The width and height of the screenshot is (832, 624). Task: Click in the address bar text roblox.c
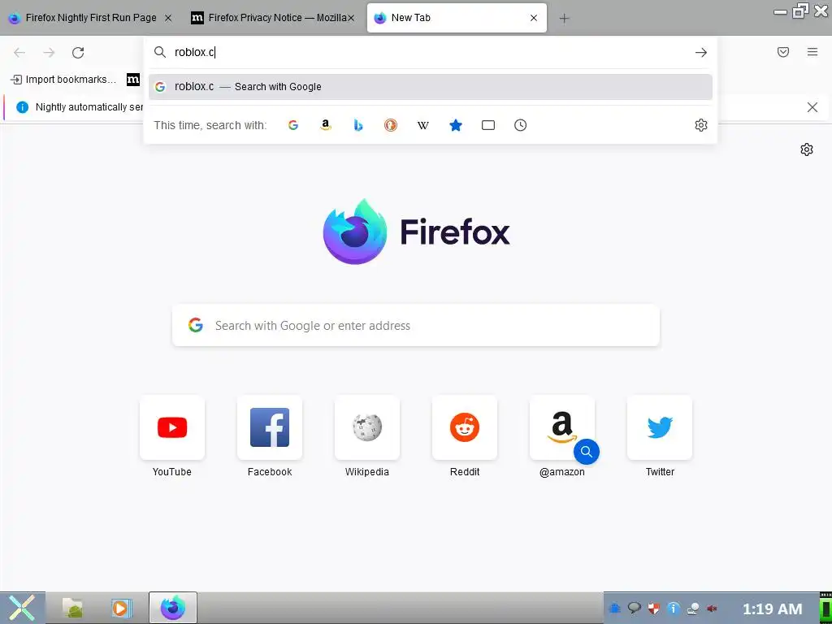(194, 52)
